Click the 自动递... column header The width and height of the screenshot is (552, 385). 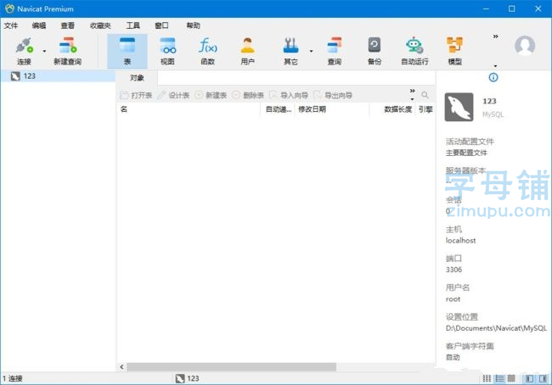278,109
